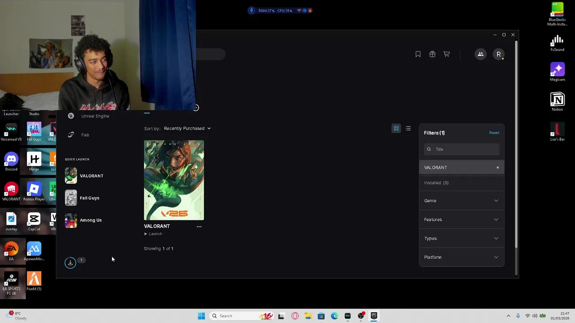Remove the VALORANT filter chip
This screenshot has height=323, width=575.
[498, 168]
